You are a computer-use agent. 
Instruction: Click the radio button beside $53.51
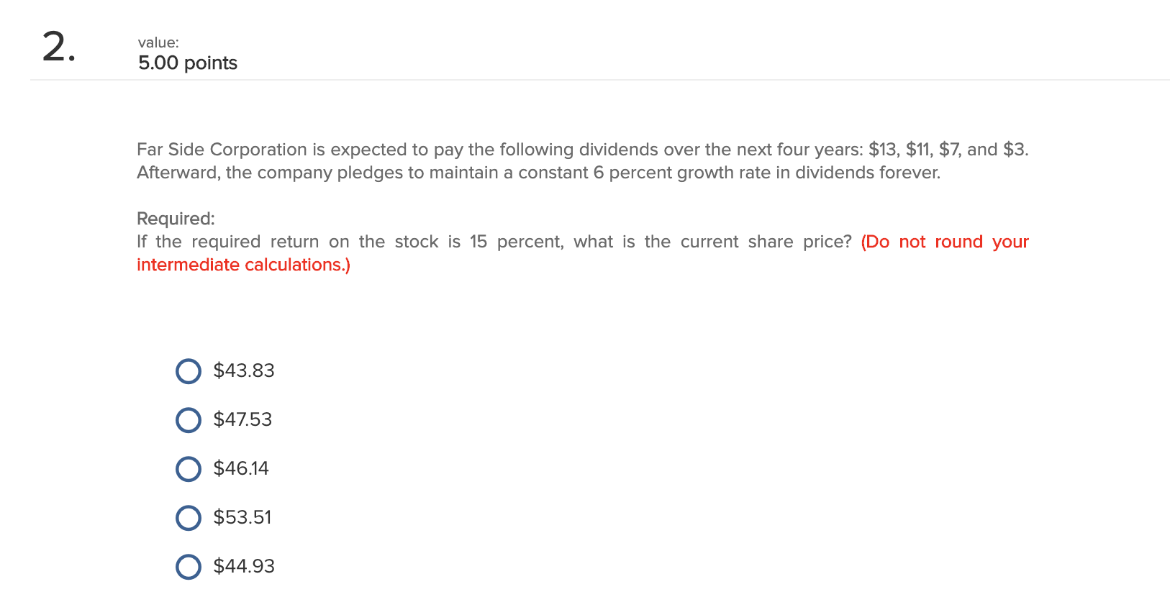point(188,518)
